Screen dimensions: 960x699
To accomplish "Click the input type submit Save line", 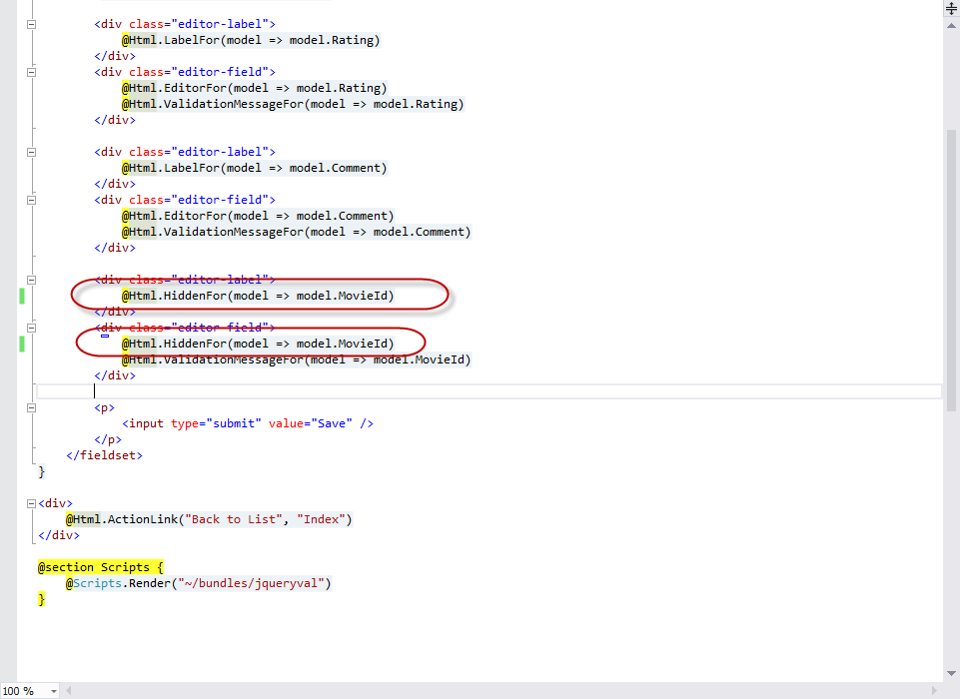I will pyautogui.click(x=248, y=423).
